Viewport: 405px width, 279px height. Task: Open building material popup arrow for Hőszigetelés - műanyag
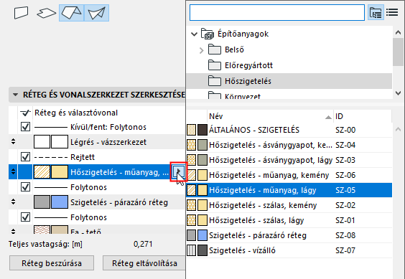tap(179, 171)
